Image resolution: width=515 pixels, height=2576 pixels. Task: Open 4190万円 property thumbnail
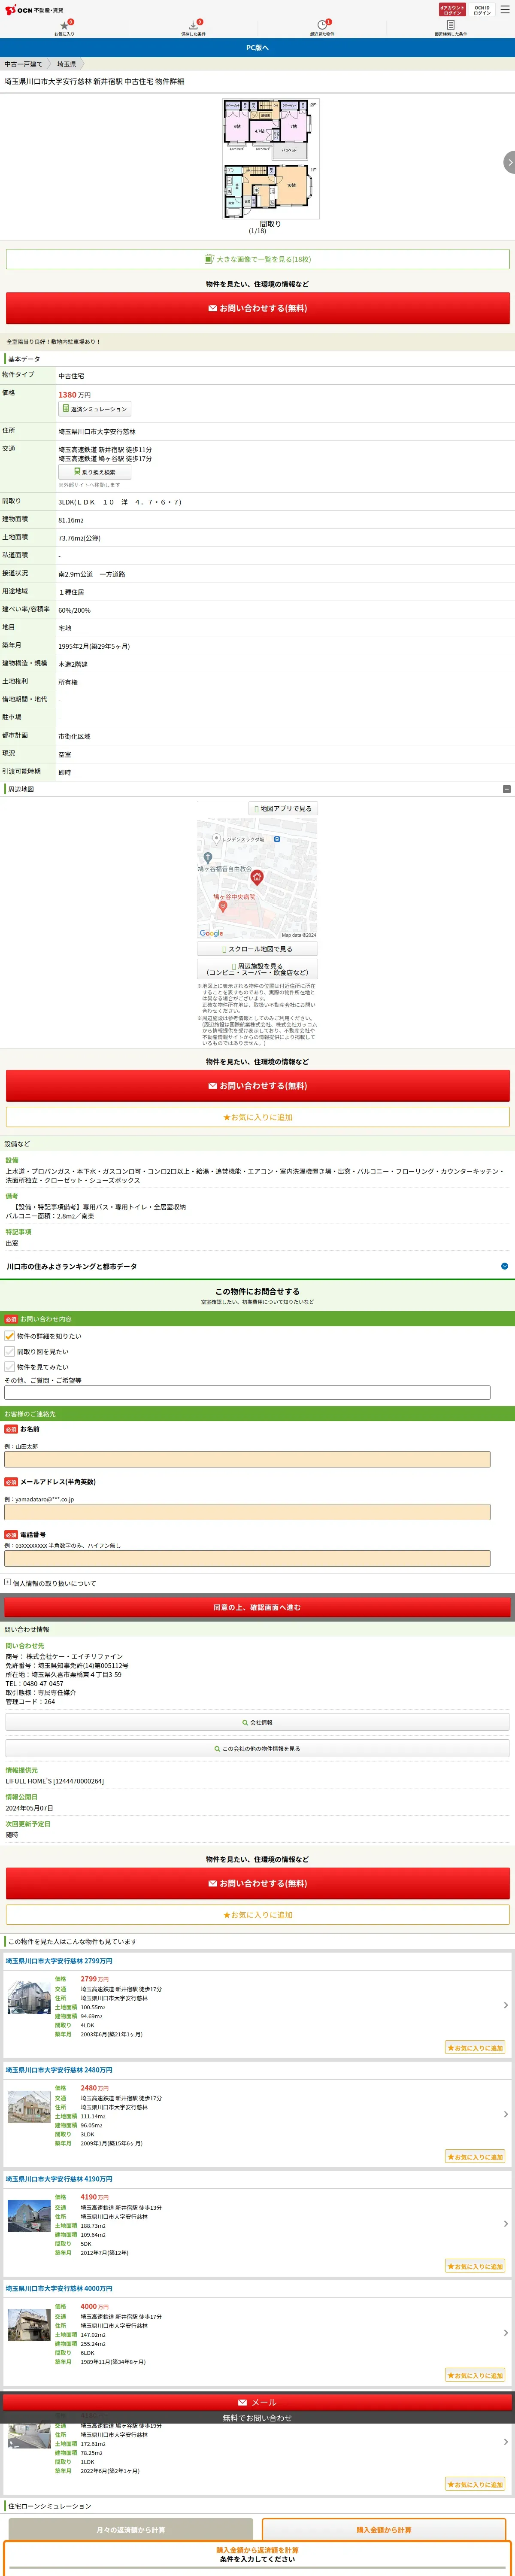tap(29, 2216)
